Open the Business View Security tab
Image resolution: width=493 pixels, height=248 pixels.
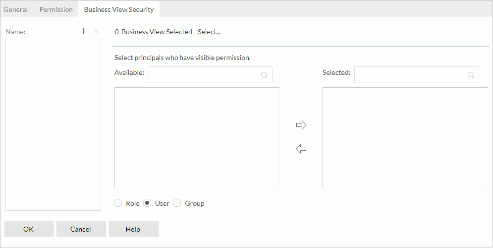(x=119, y=9)
